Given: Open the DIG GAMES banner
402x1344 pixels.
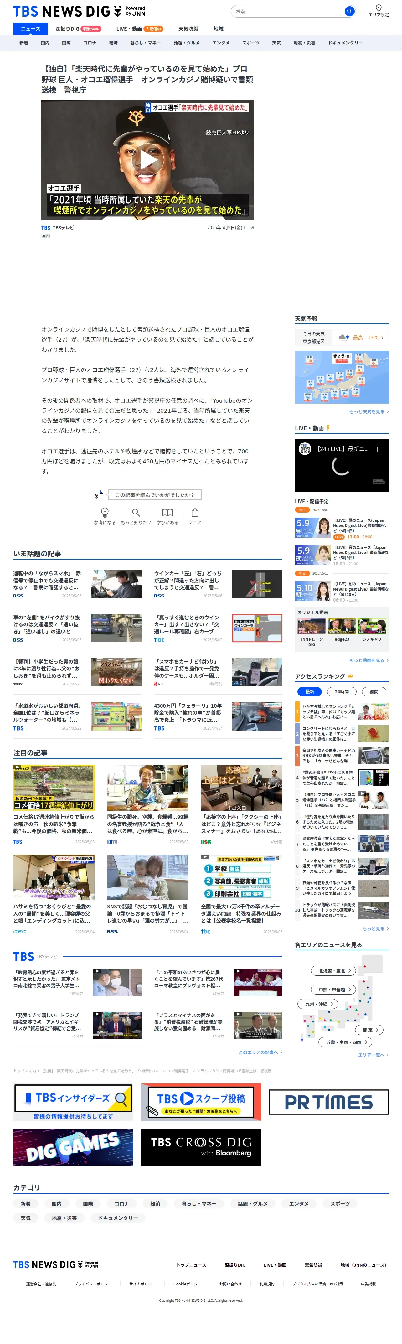Looking at the screenshot, I should 73,1147.
